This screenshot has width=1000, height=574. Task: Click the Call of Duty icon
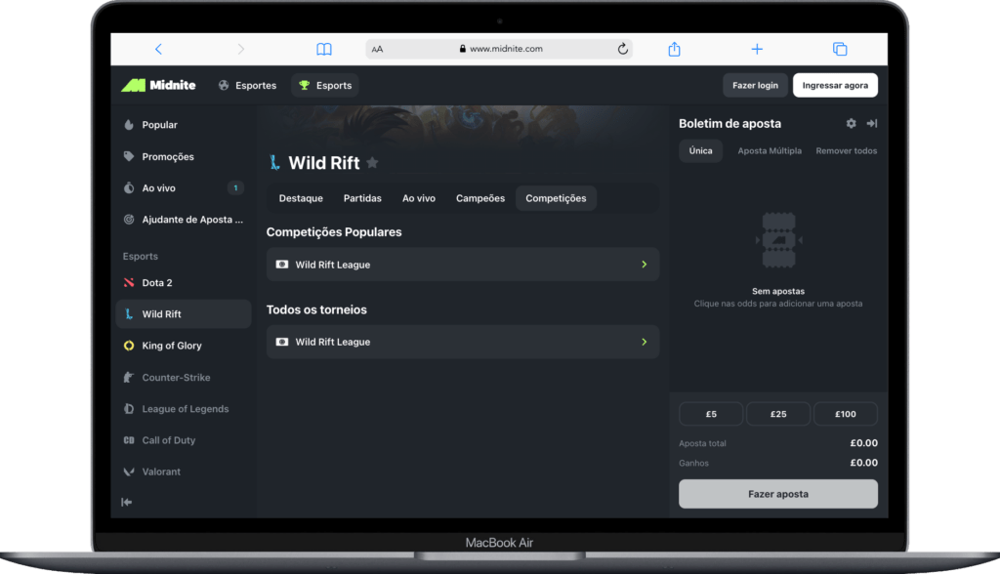(129, 440)
